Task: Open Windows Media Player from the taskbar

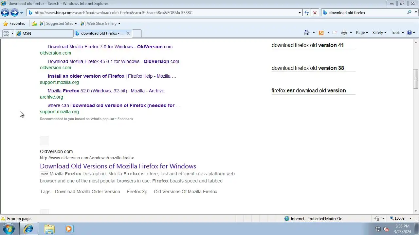Action: click(69, 229)
